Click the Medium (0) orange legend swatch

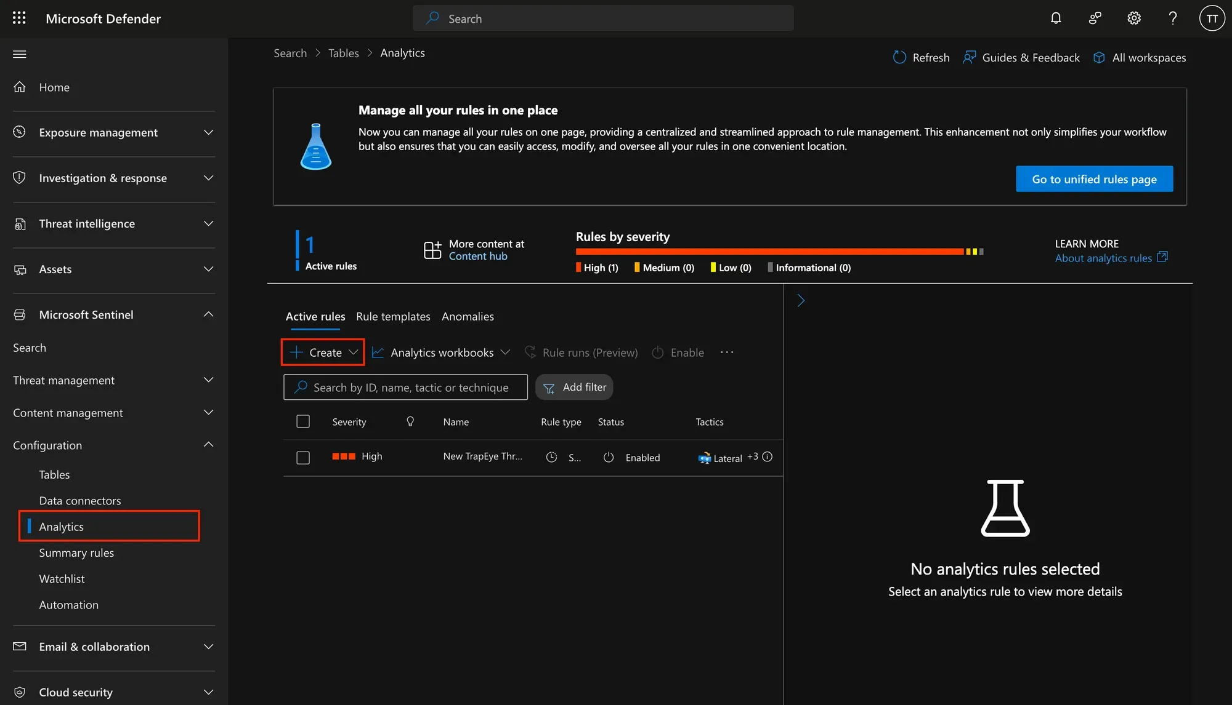pos(637,267)
